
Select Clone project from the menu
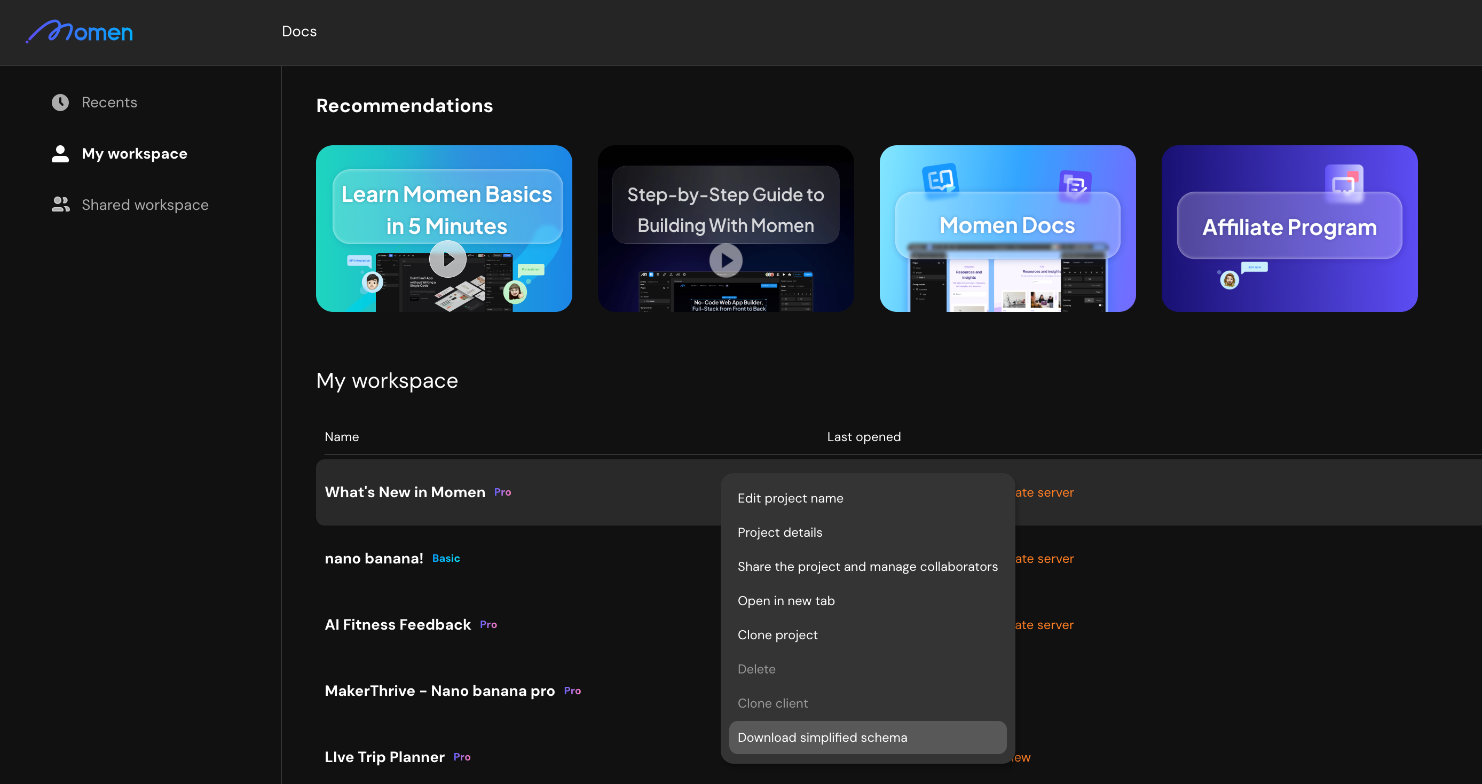coord(777,635)
